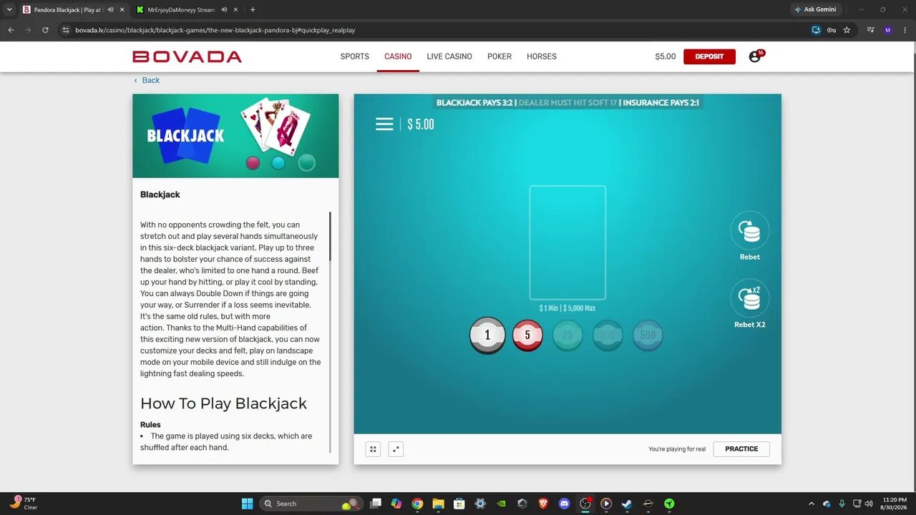Go back to the previous page in Chrome
Image resolution: width=916 pixels, height=515 pixels.
[x=11, y=30]
